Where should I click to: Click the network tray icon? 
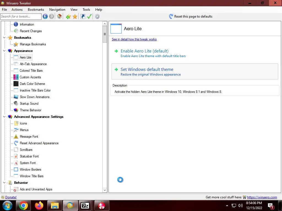pos(234,206)
